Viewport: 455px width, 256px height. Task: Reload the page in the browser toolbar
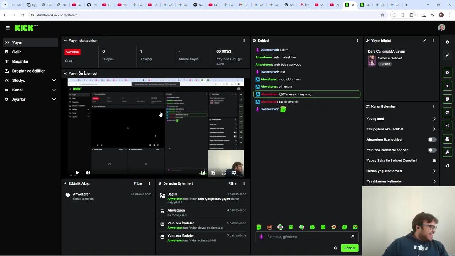point(22,15)
